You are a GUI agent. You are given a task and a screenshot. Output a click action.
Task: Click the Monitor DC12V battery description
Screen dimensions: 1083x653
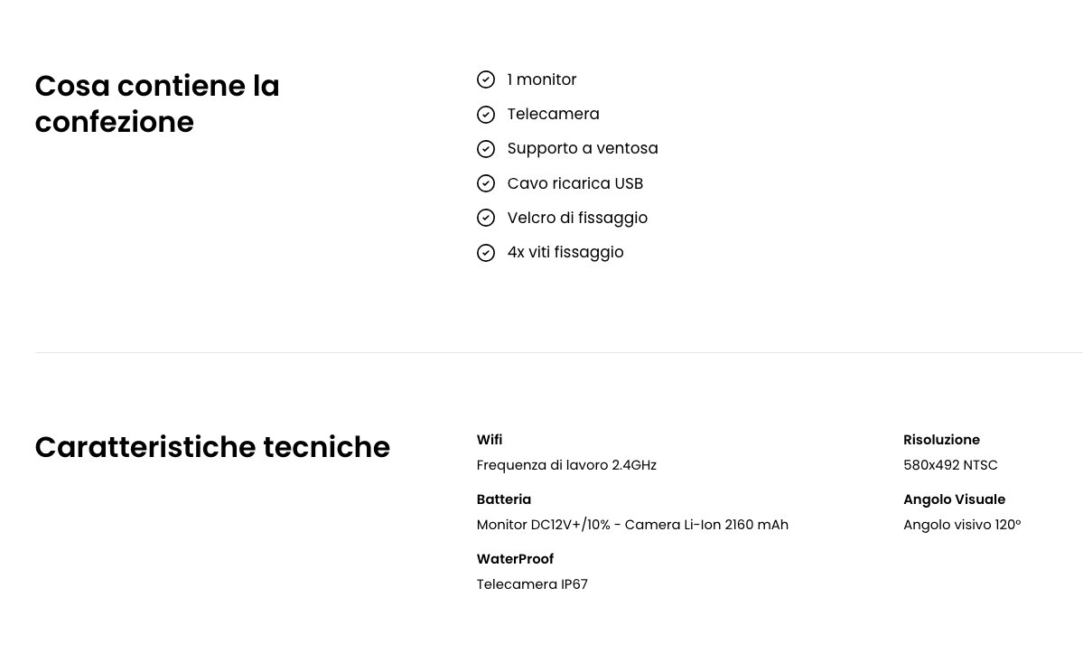pyautogui.click(x=632, y=525)
